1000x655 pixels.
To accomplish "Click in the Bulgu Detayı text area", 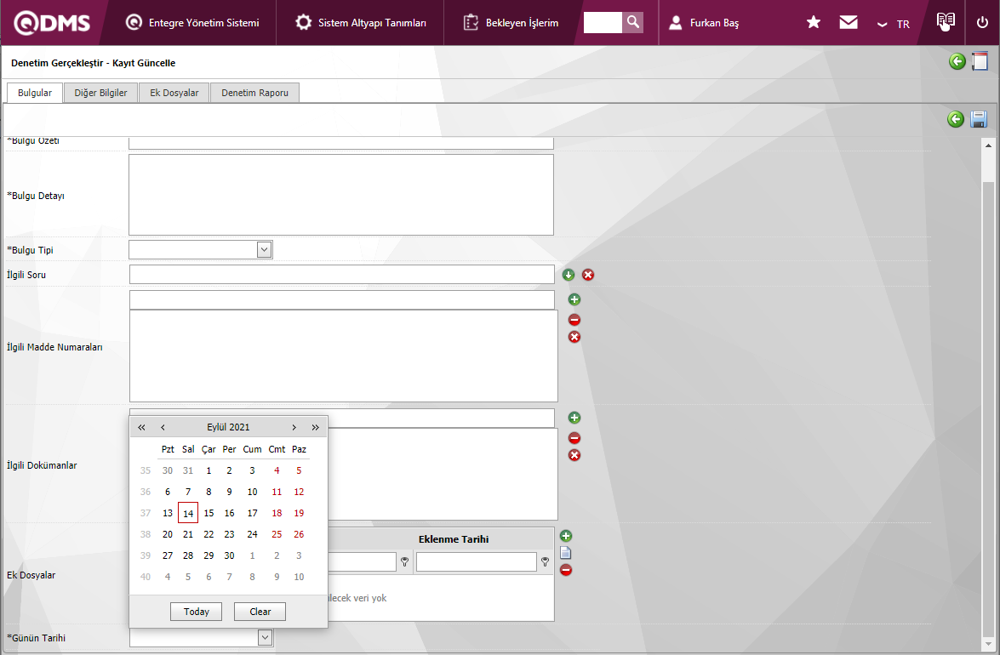I will (x=340, y=194).
